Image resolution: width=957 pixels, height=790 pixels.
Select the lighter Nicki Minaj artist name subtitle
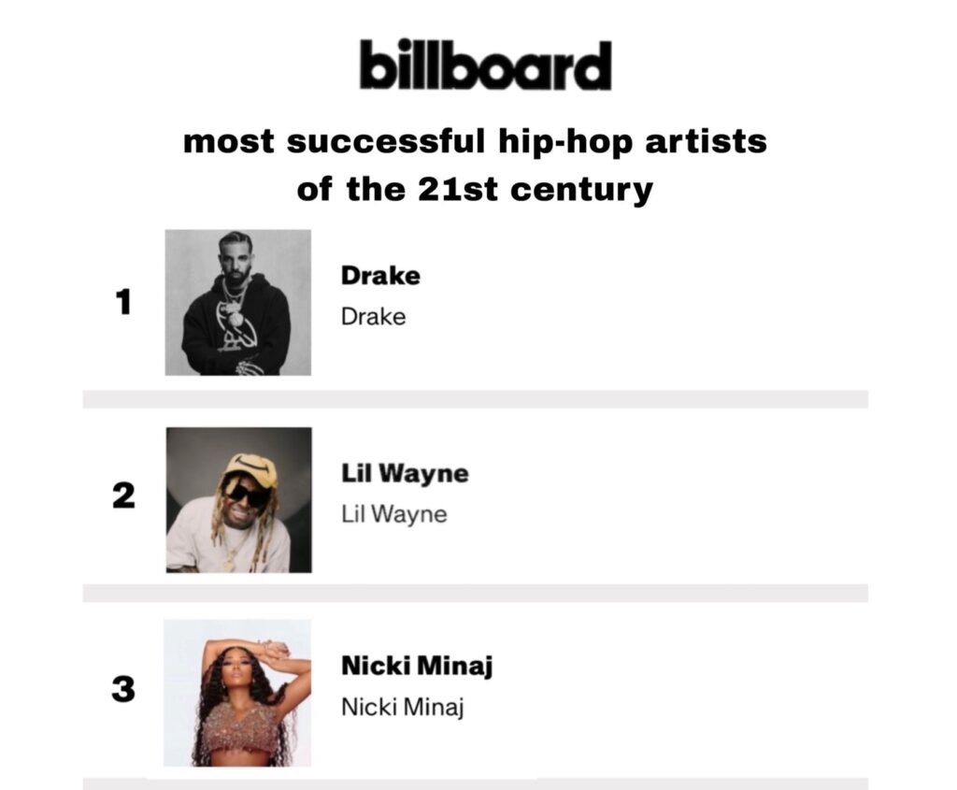pos(402,707)
